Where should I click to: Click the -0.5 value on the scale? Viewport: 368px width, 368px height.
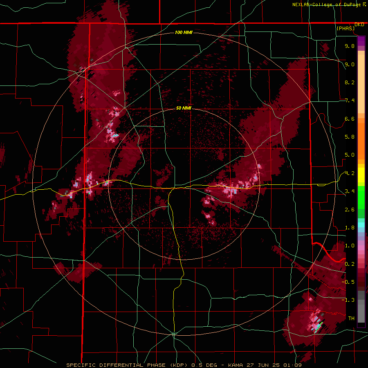348,282
